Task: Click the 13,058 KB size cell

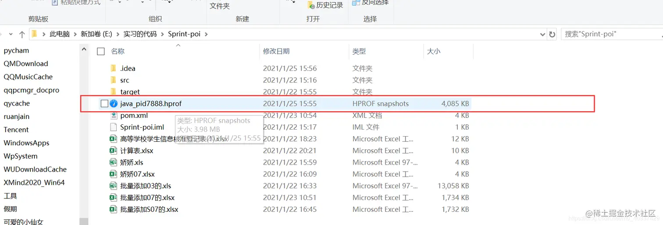Action: click(x=453, y=186)
